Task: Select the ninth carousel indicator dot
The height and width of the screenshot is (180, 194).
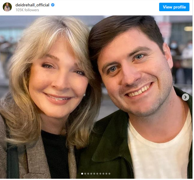Action: pos(106,174)
